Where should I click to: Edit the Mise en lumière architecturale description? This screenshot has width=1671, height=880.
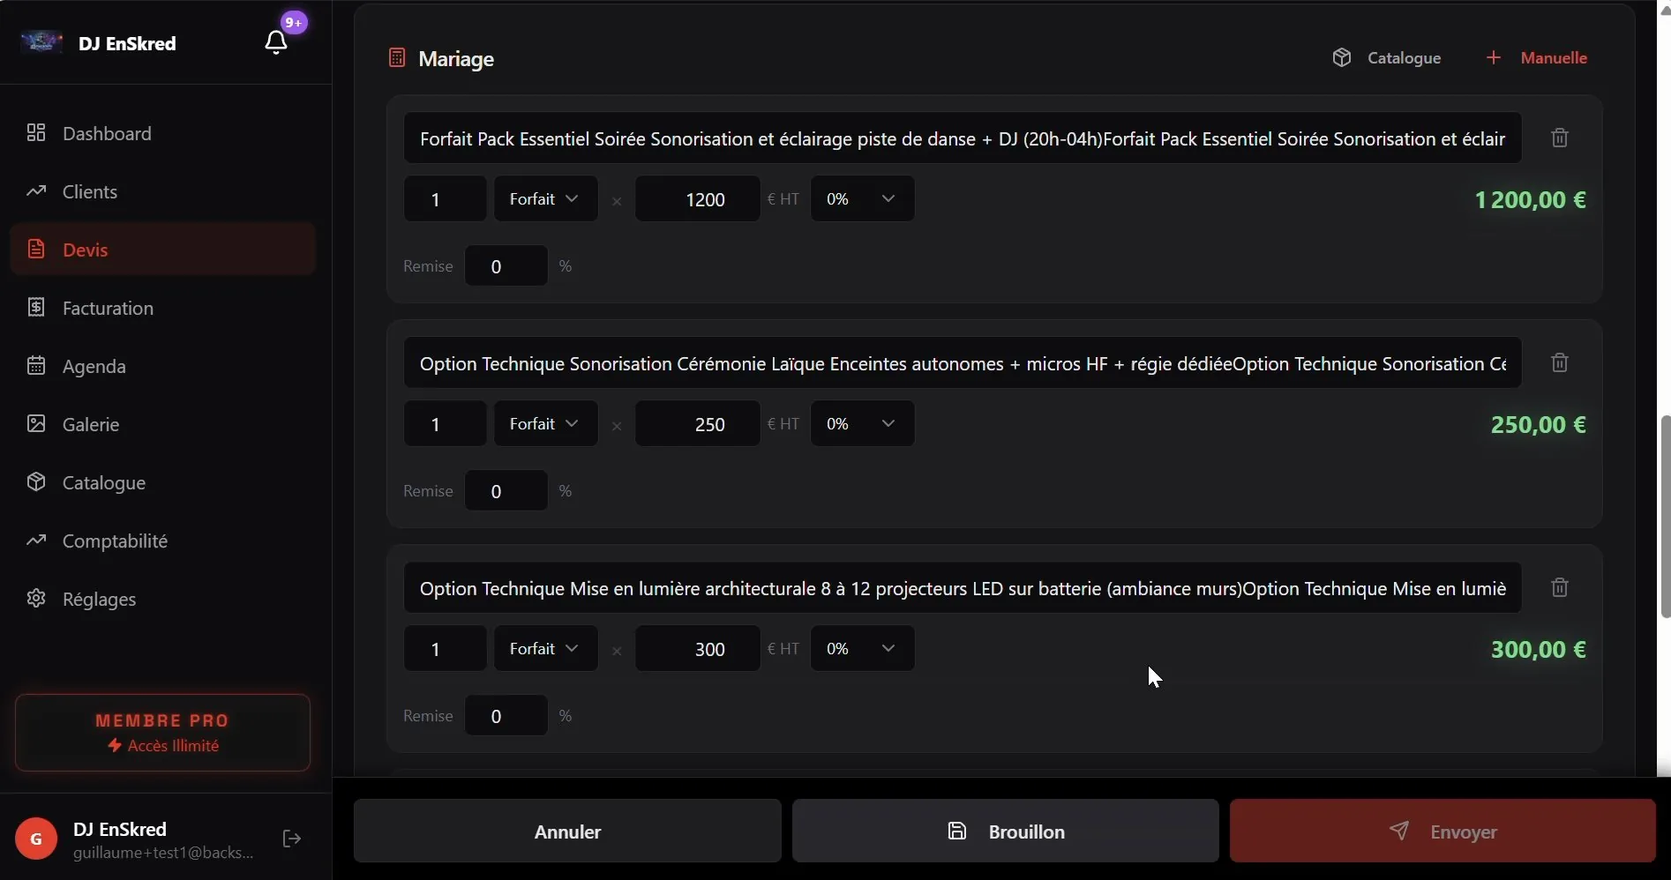[963, 588]
